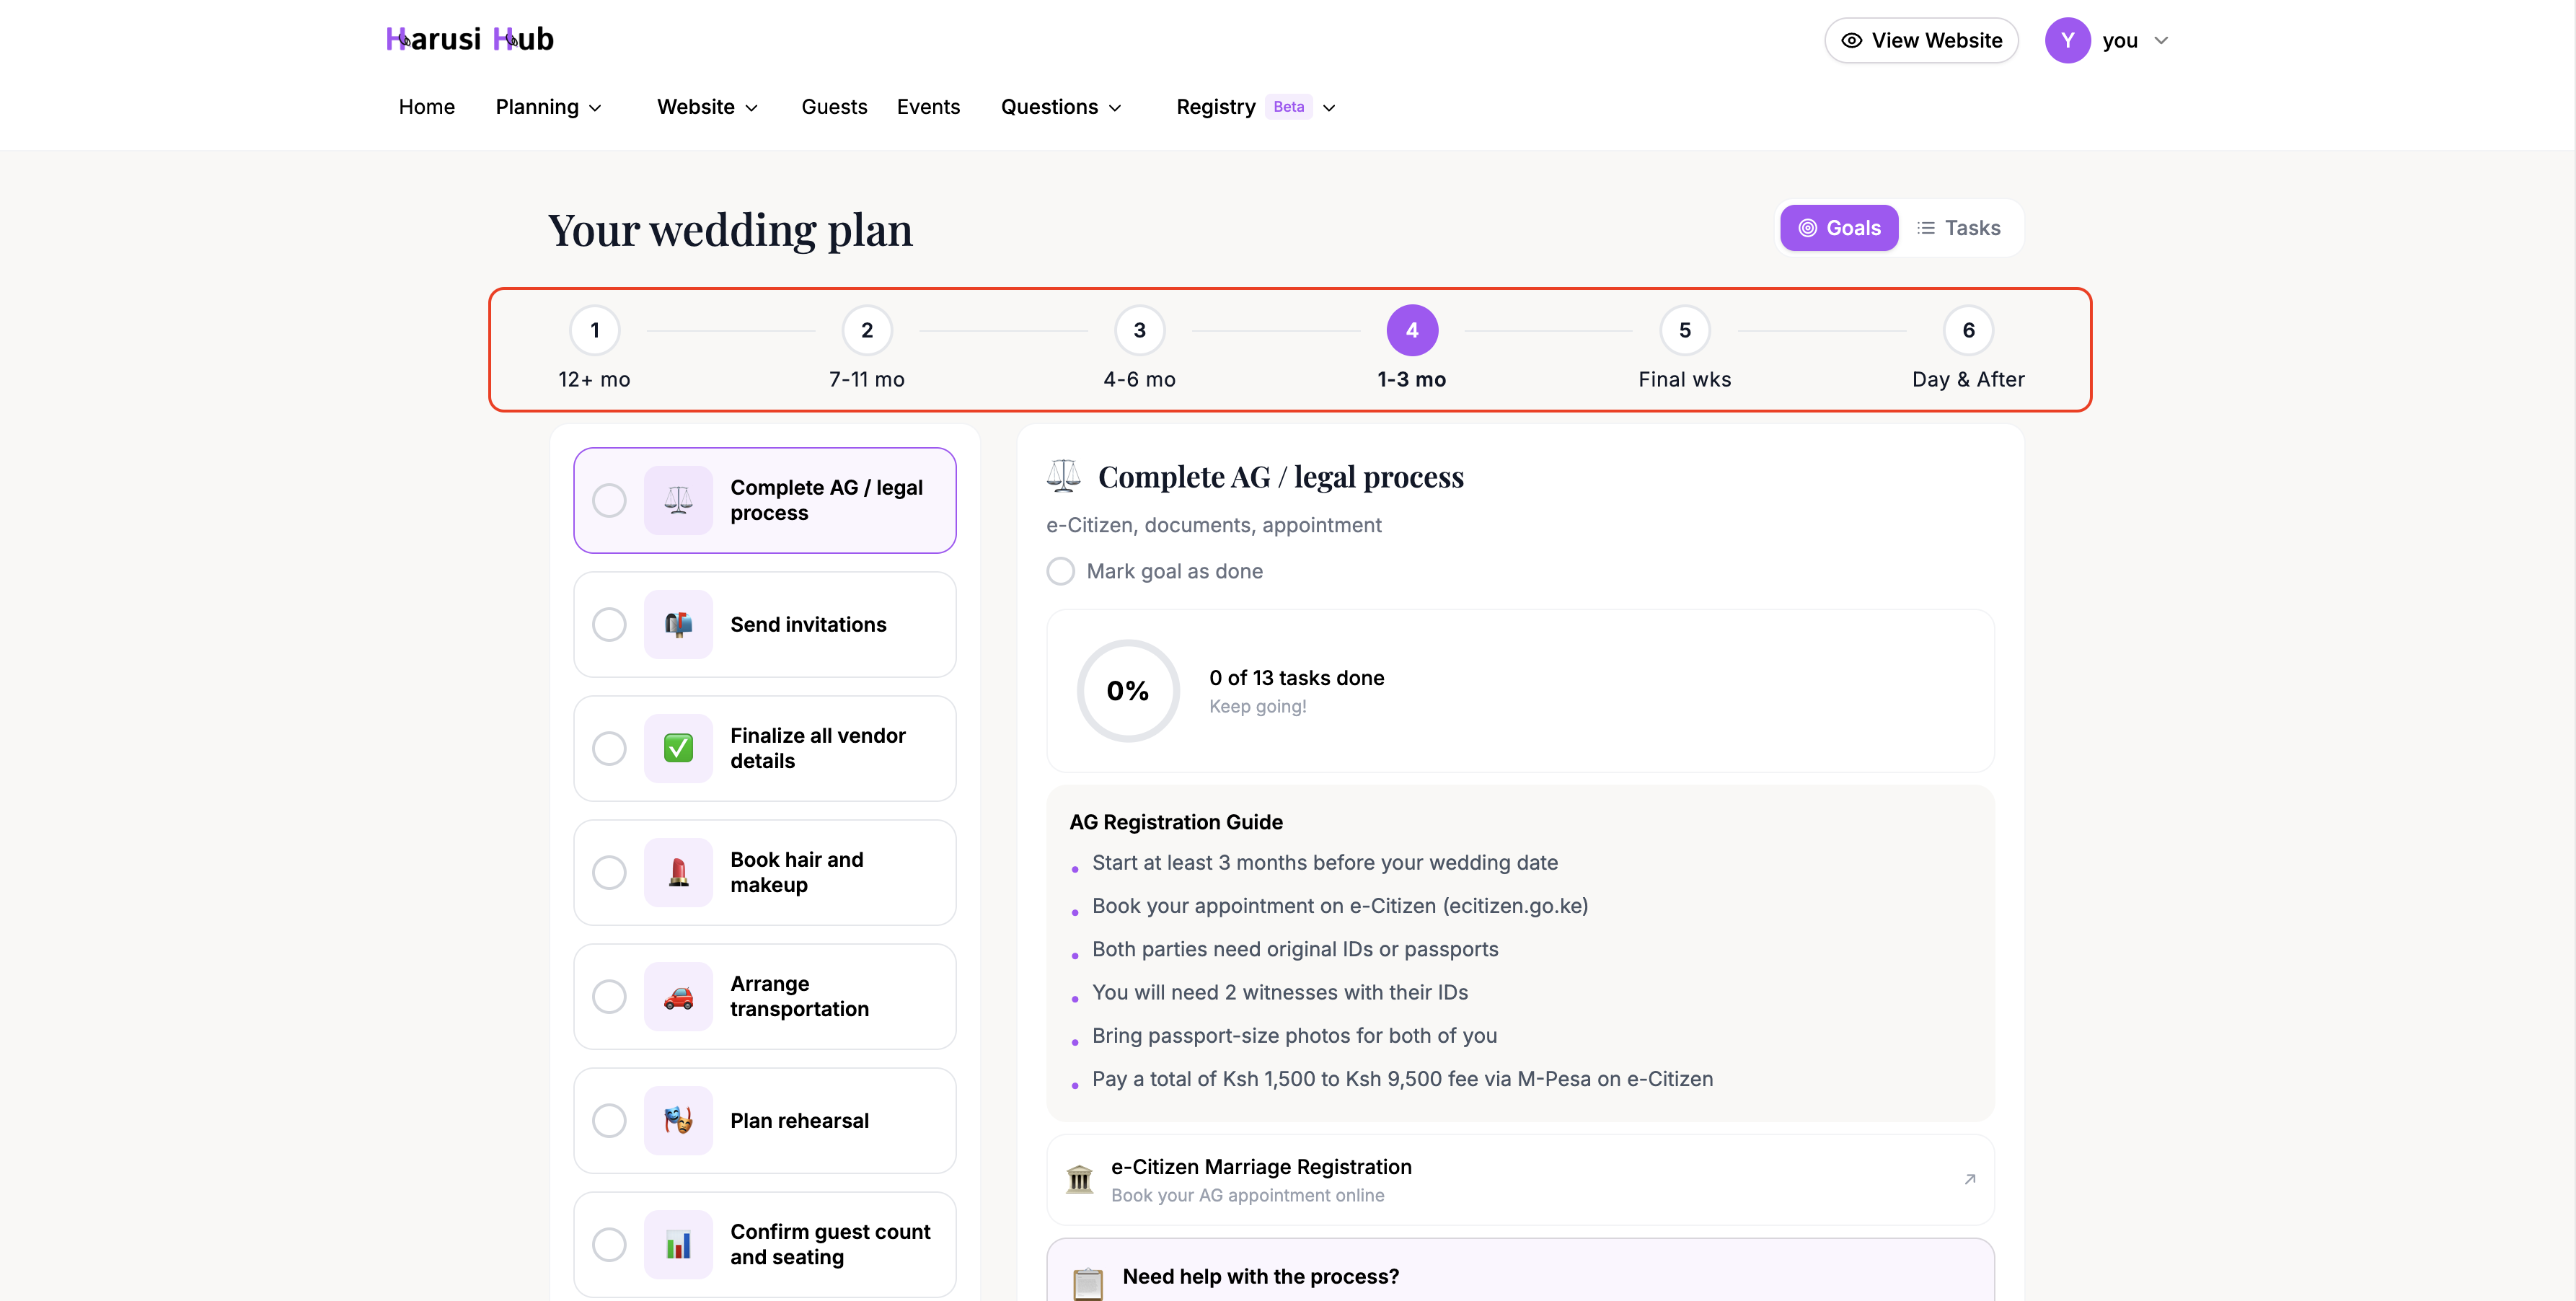This screenshot has width=2576, height=1301.
Task: Check off the Plan rehearsal goal
Action: [x=609, y=1120]
